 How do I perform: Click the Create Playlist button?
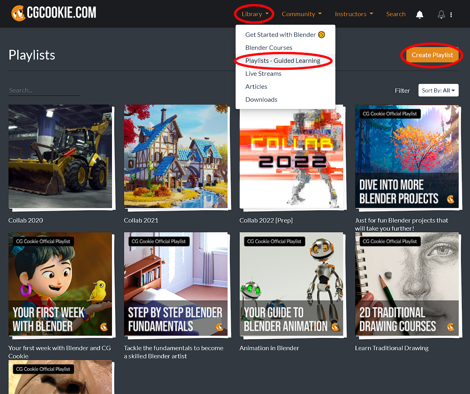coord(432,55)
